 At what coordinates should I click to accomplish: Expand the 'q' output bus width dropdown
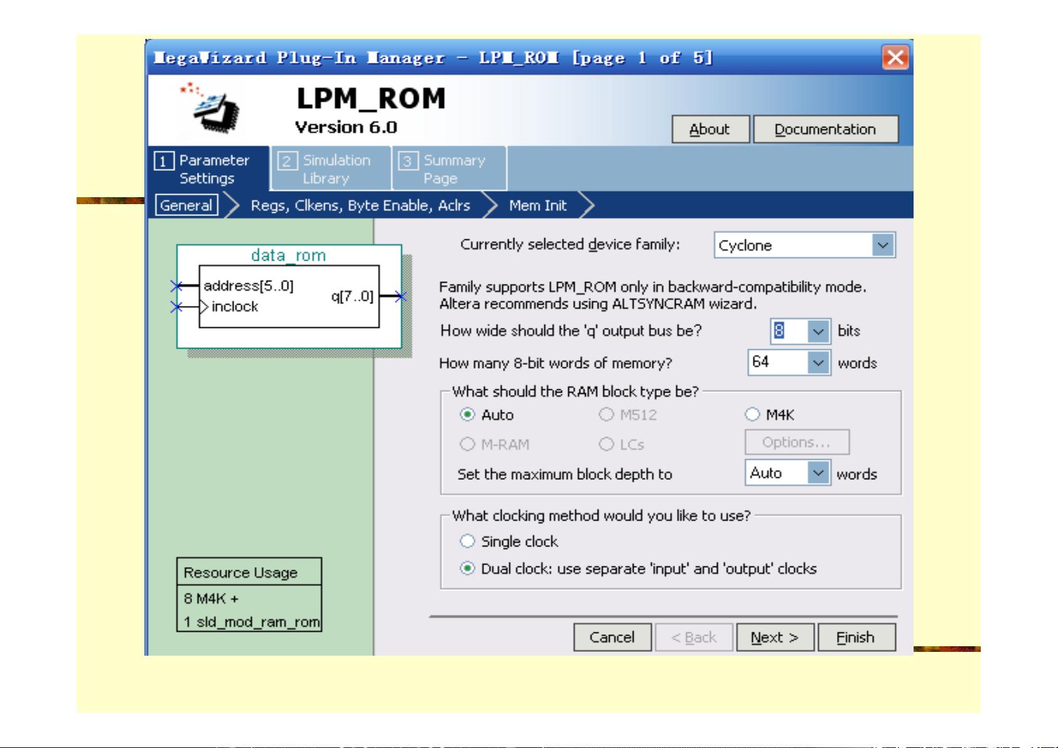tap(818, 331)
